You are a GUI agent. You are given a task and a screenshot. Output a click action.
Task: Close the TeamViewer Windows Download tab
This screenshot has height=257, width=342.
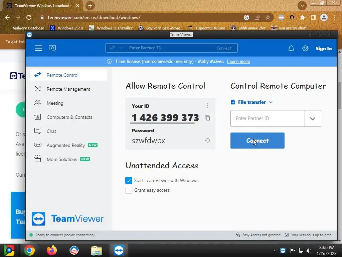click(77, 6)
